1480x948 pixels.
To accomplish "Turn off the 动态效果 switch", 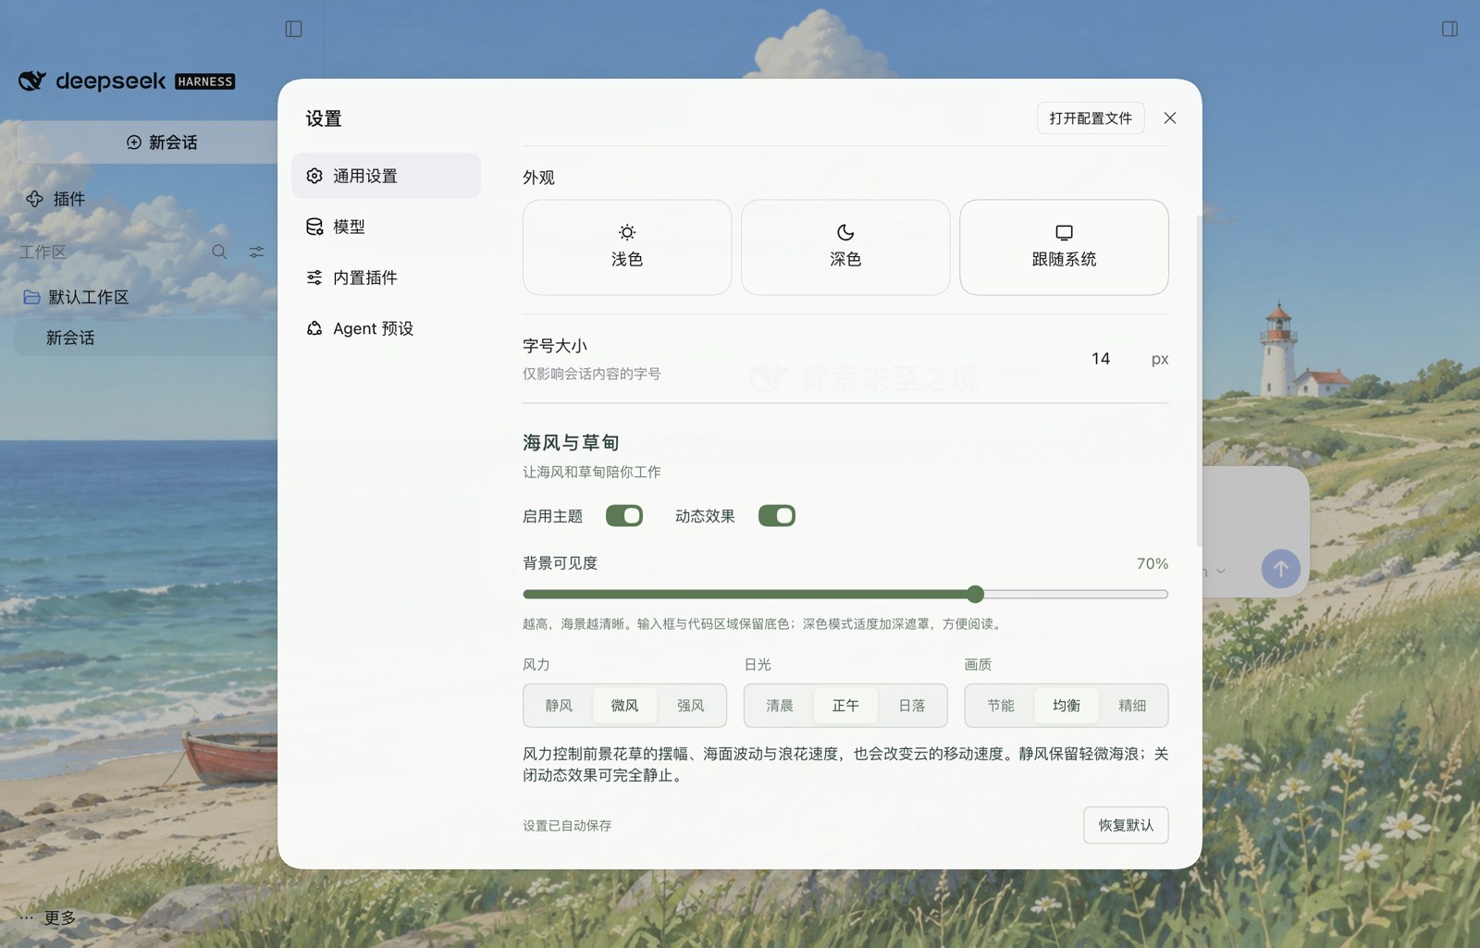I will point(777,515).
